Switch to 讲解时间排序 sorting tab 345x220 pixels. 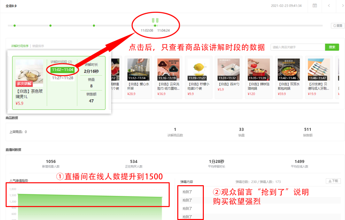tap(20, 46)
